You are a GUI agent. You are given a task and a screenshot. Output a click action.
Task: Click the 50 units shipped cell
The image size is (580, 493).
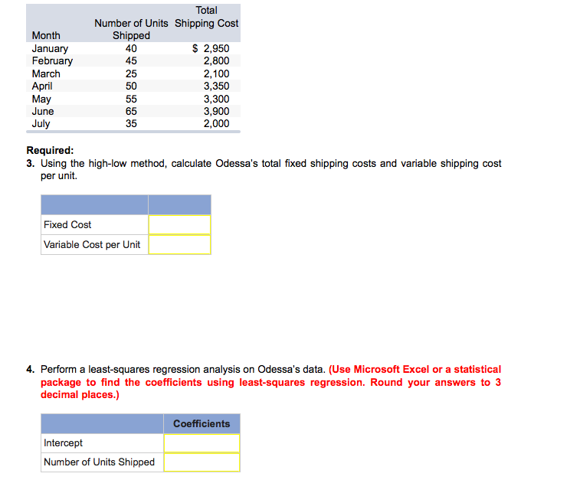click(x=131, y=86)
